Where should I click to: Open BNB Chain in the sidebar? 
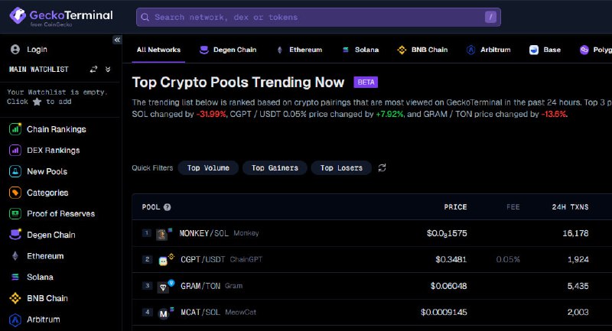pos(47,298)
